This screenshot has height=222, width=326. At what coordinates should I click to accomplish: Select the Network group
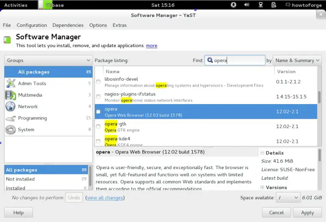48,107
